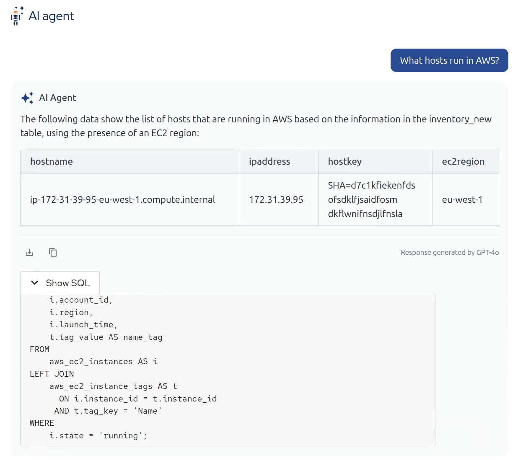Click the ec2region column header
Viewport: 518px width, 461px height.
pos(463,162)
